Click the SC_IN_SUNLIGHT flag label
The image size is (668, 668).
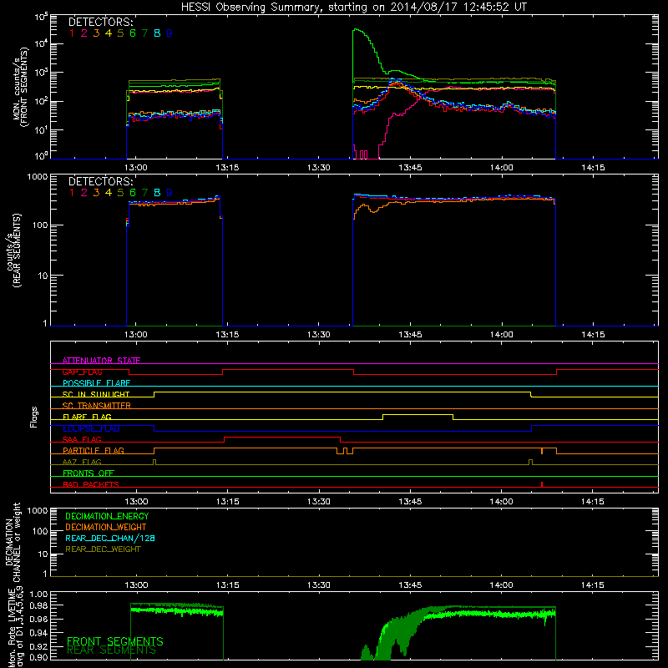[96, 394]
